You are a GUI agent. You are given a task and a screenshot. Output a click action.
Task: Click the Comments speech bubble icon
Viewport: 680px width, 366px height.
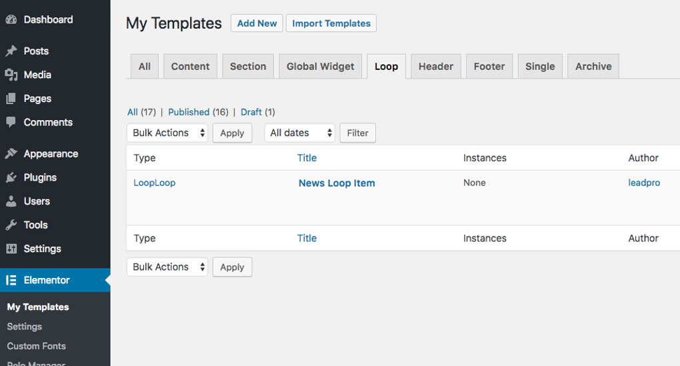(x=11, y=123)
